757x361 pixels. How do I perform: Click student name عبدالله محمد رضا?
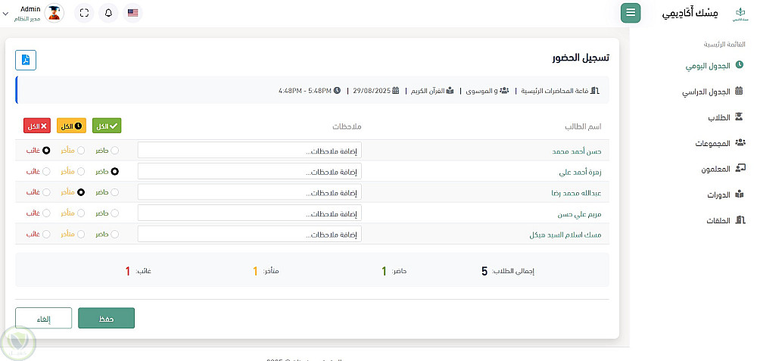576,192
